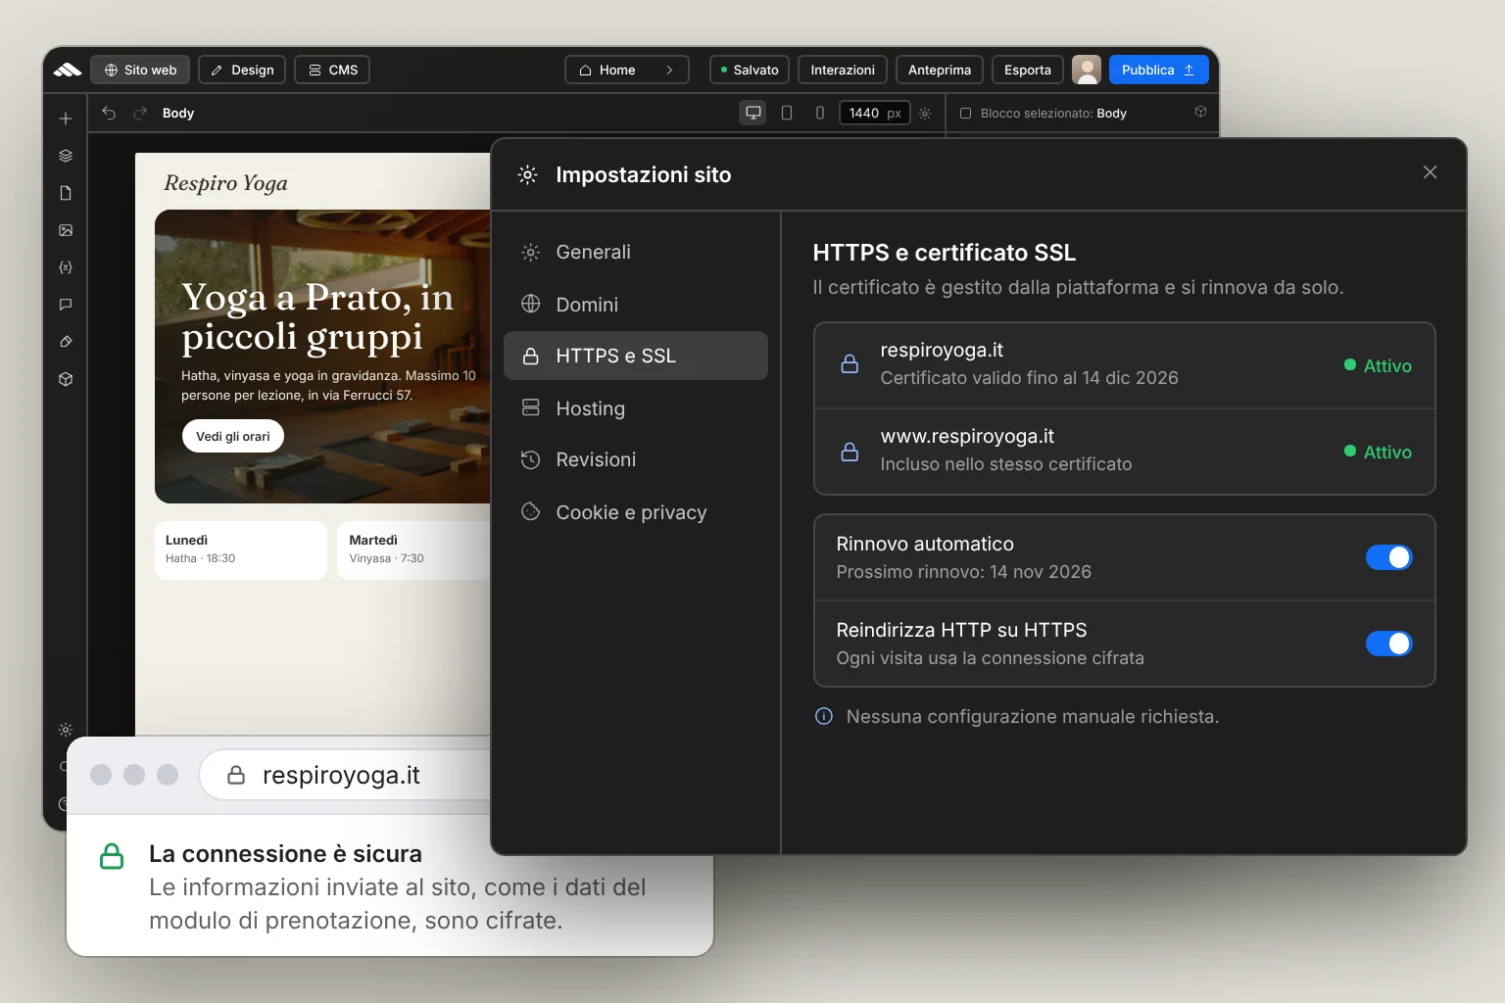The image size is (1505, 1003).
Task: Click the add element plus icon
Action: 66,119
